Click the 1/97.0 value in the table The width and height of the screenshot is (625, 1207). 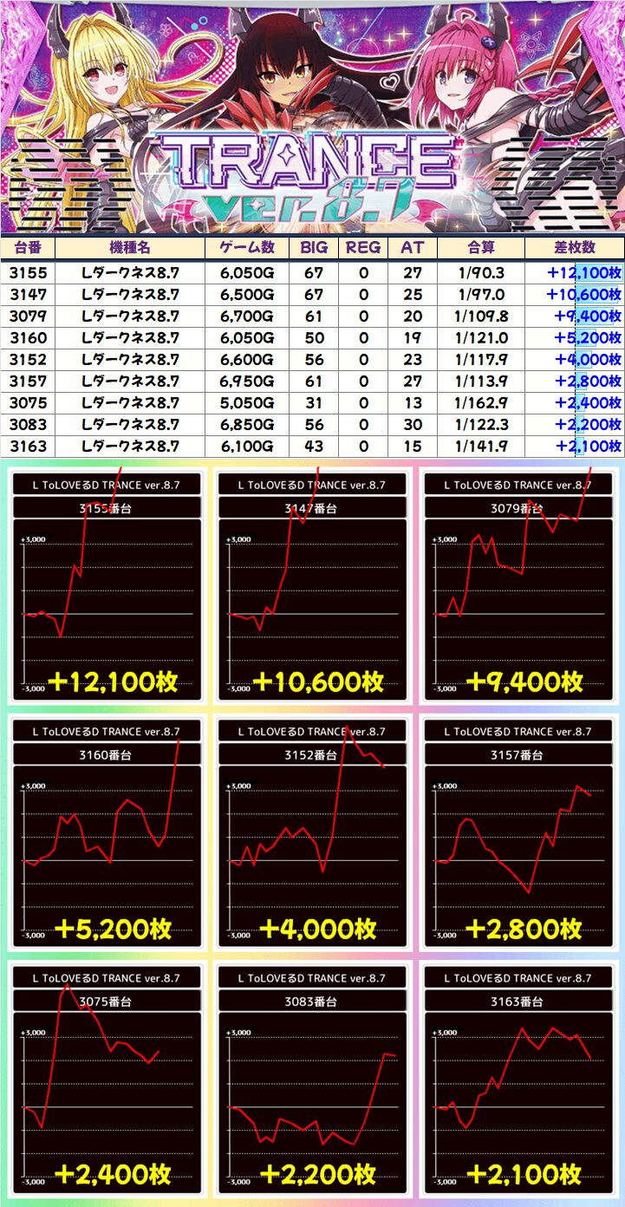[x=480, y=294]
